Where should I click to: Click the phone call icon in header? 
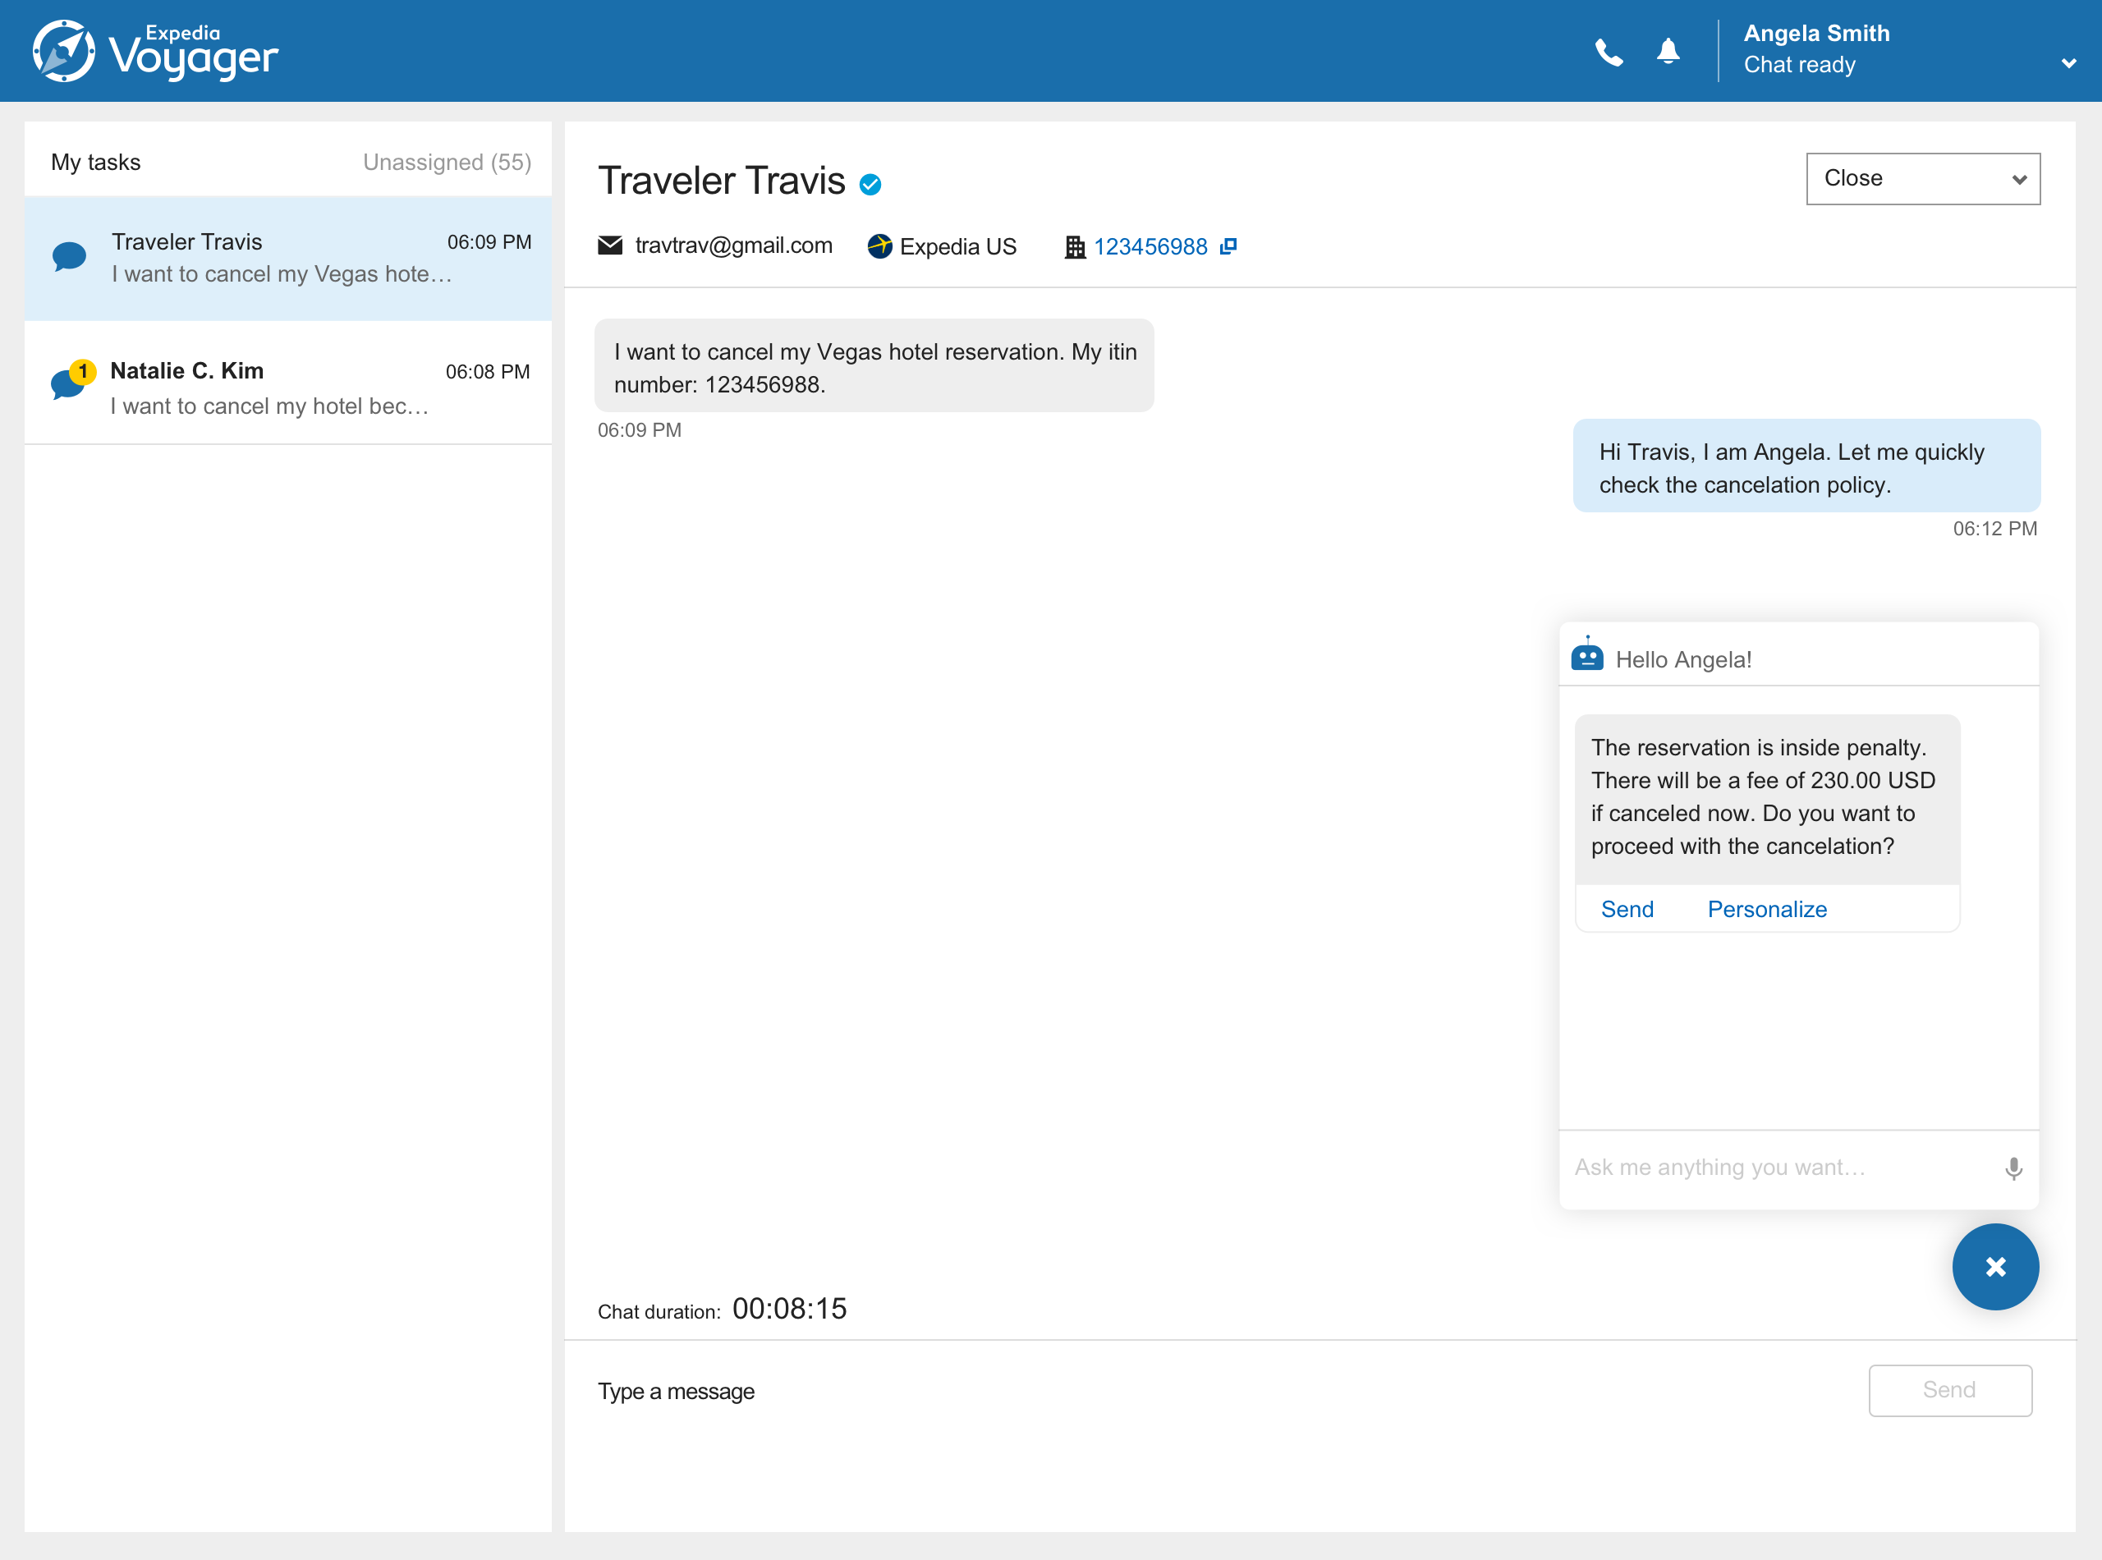[x=1609, y=52]
